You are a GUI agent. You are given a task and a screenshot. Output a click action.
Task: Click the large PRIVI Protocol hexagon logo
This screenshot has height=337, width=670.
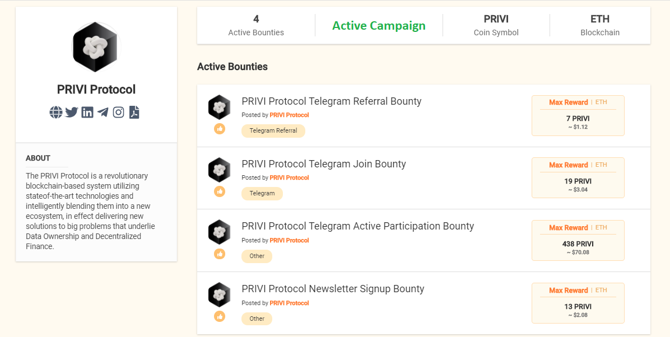click(x=96, y=47)
